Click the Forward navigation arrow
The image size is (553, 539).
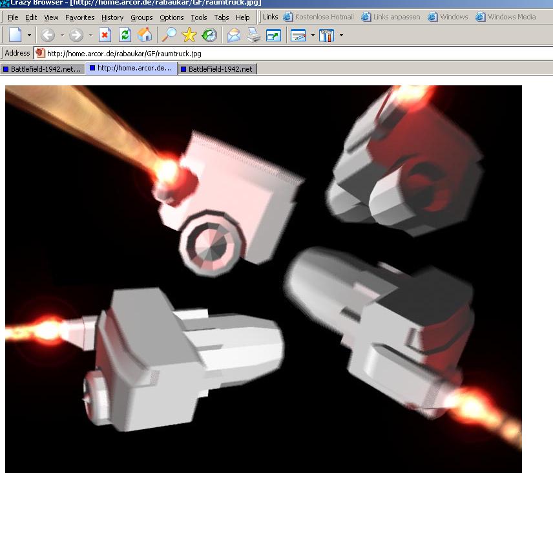tap(76, 35)
